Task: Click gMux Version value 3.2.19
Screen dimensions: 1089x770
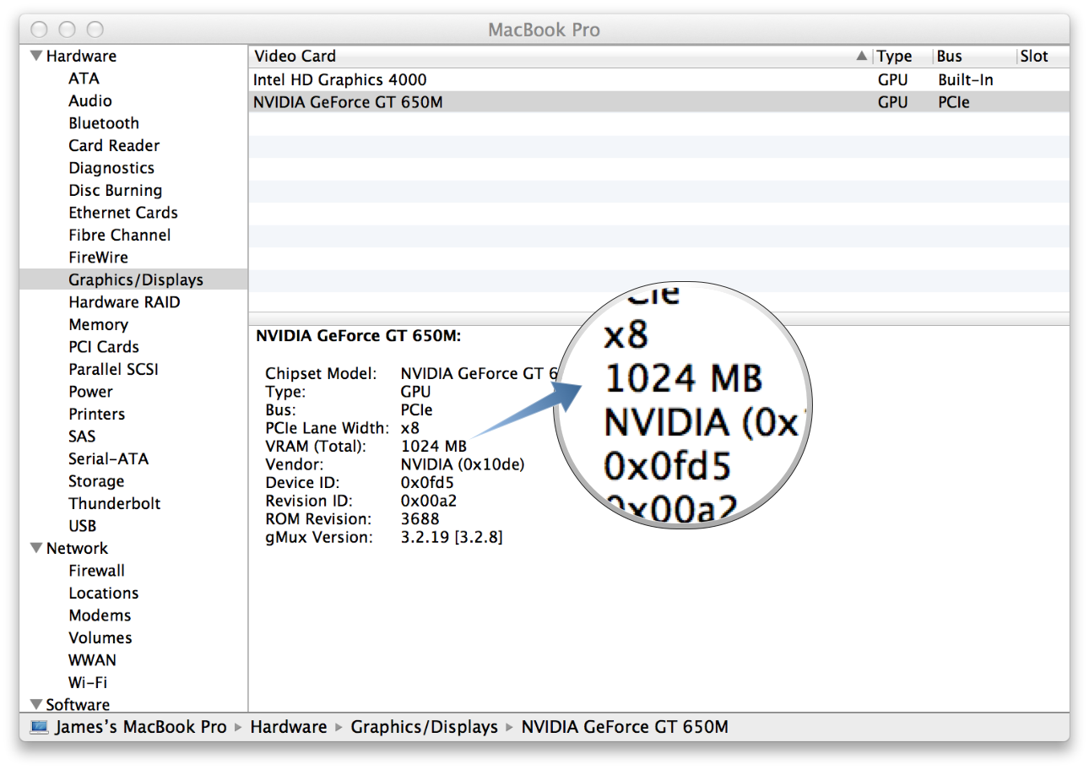Action: (x=452, y=537)
